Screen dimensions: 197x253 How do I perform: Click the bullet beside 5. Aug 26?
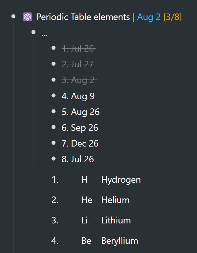pyautogui.click(x=54, y=111)
